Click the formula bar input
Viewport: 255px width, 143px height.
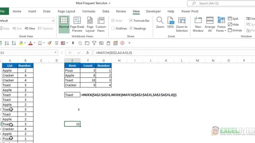(174, 53)
